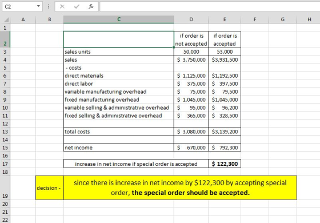The height and width of the screenshot is (223, 320).
Task: Click the cell with $ 328,500
Action: coord(225,116)
